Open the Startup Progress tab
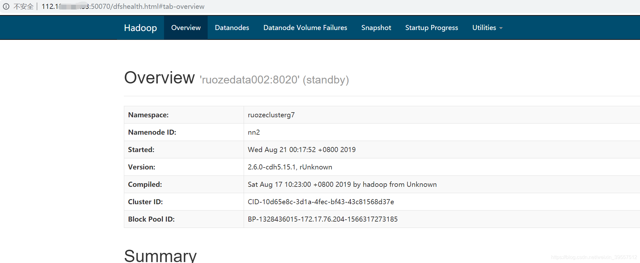This screenshot has height=263, width=640. (431, 28)
